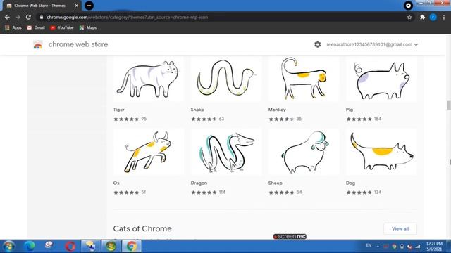Close the Chrome Web Store tab
451x253 pixels.
[77, 6]
